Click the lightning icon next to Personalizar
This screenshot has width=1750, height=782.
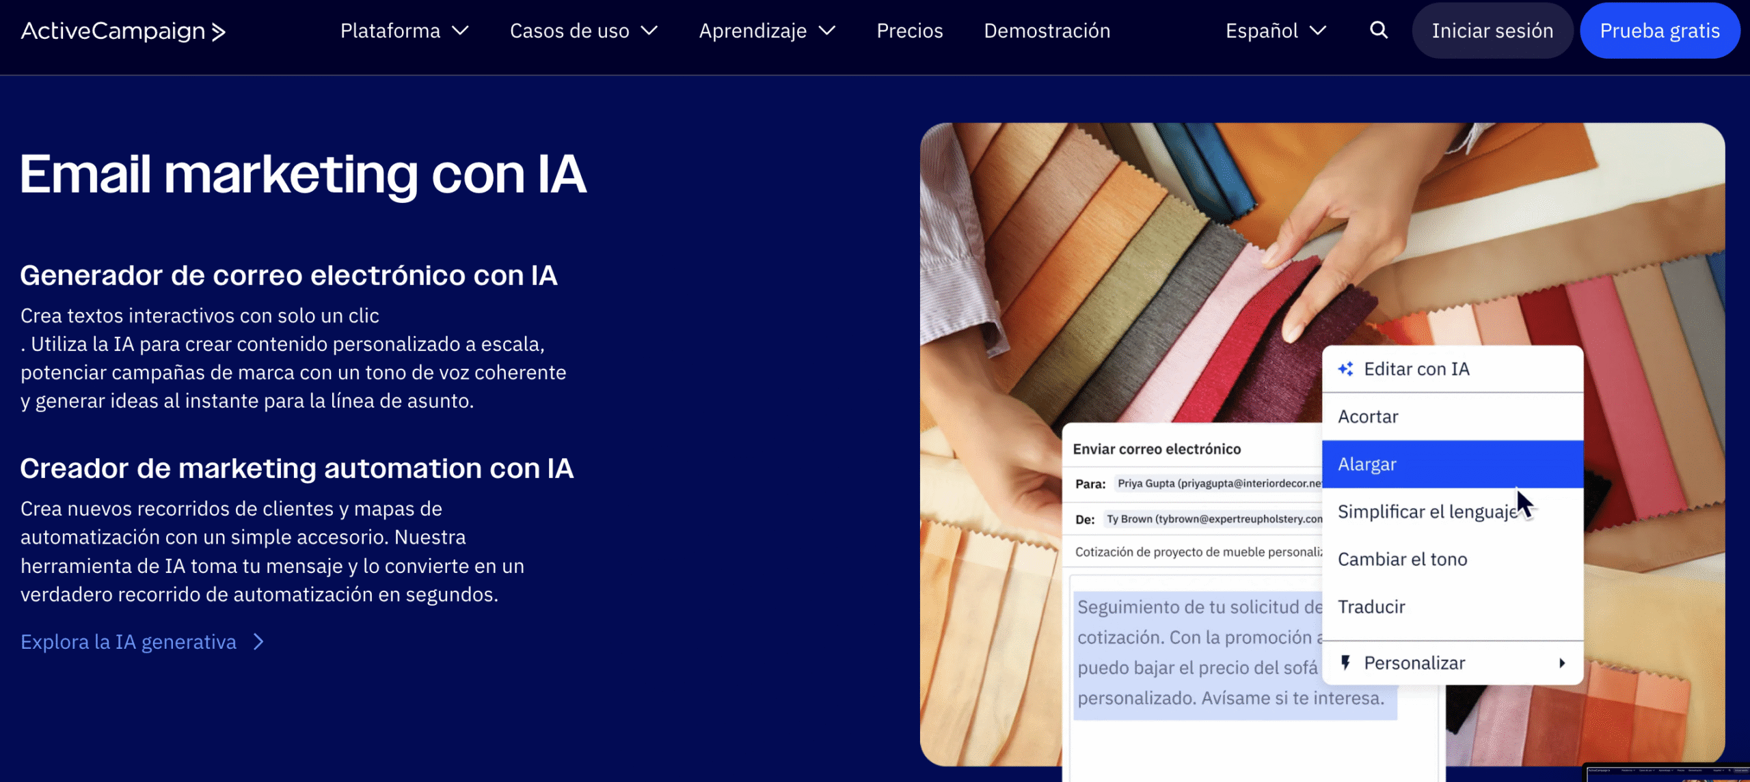point(1346,661)
